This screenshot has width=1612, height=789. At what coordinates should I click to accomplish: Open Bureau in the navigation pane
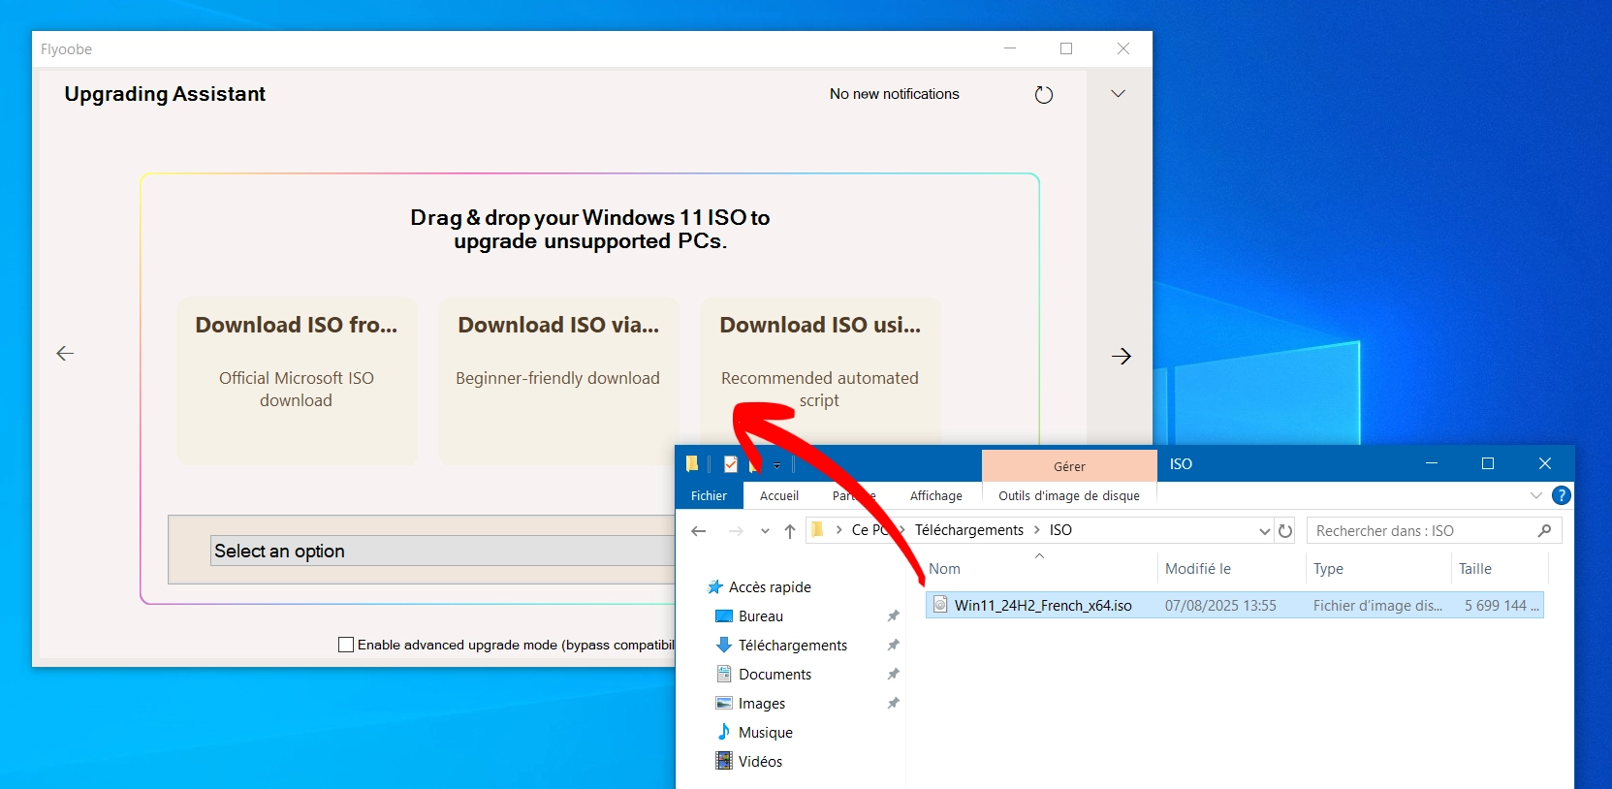[760, 616]
